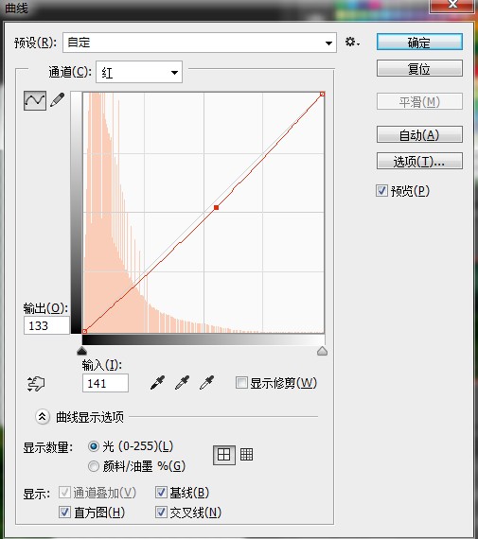Pick the white point eyedropper

click(x=206, y=382)
